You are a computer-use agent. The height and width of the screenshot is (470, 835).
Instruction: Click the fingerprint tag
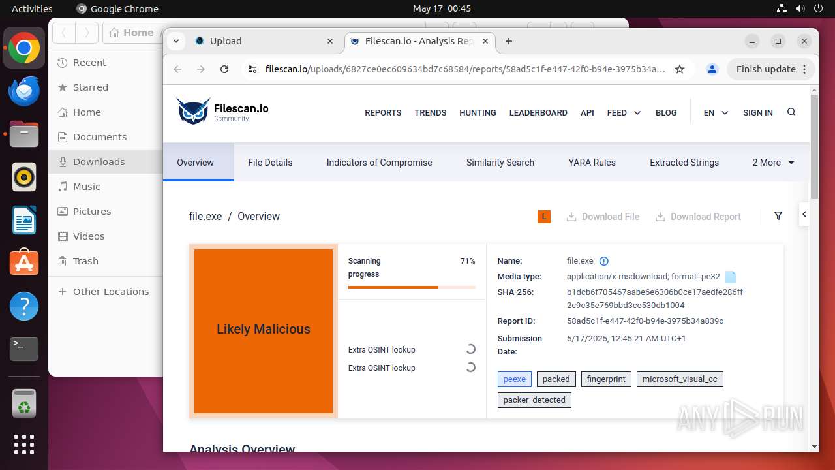(606, 379)
